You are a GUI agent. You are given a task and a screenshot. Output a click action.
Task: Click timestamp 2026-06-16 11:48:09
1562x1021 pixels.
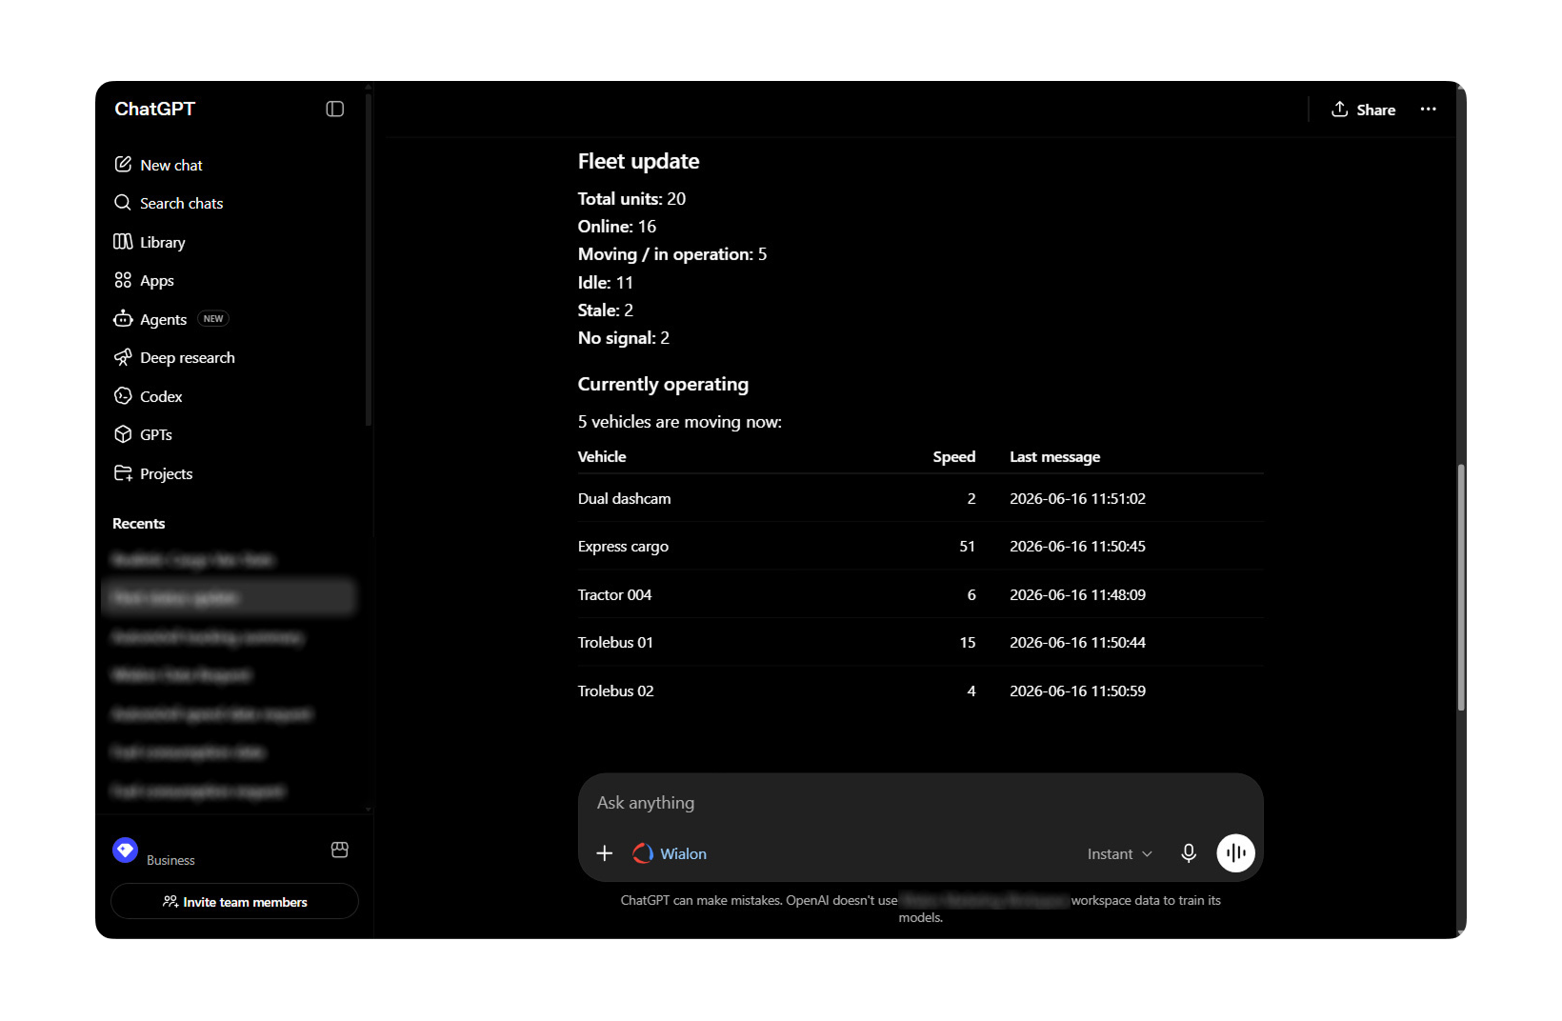(1077, 594)
